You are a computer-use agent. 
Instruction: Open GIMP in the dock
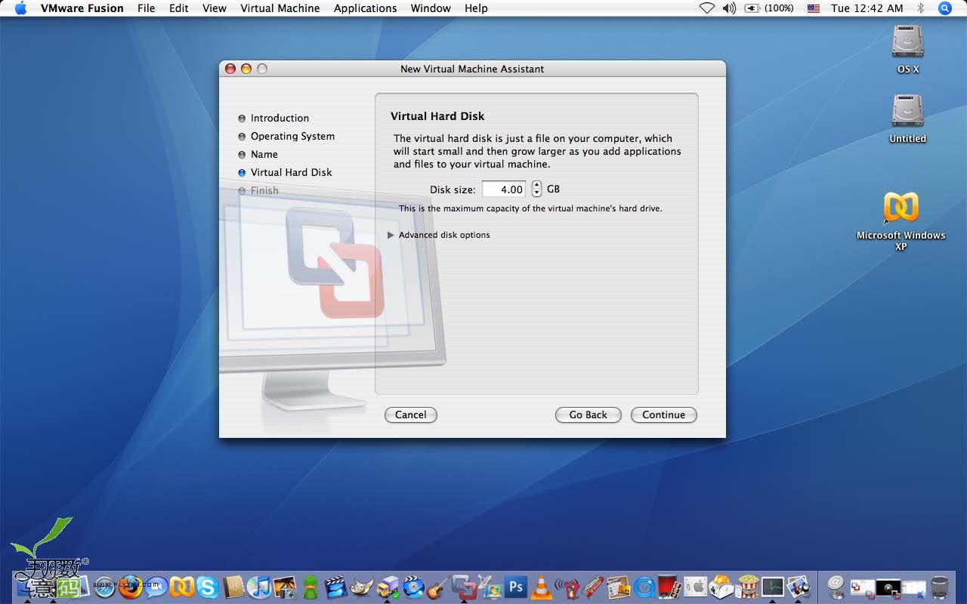[362, 587]
